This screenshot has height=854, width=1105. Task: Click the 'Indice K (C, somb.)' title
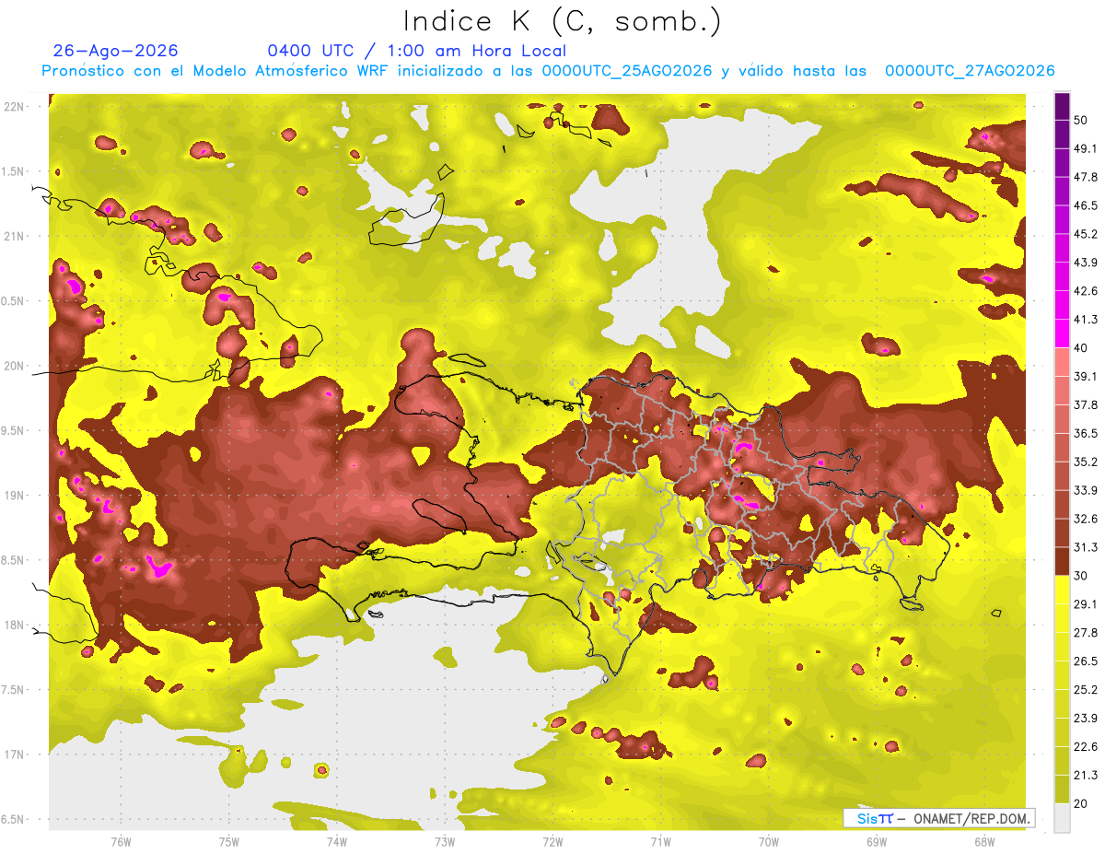coord(563,21)
